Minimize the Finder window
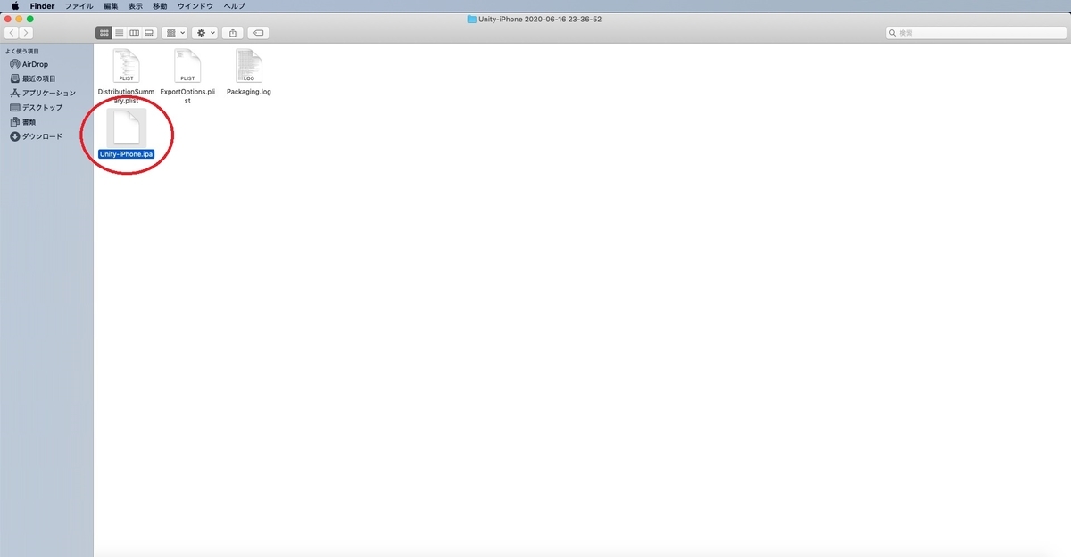The image size is (1071, 557). pos(20,19)
